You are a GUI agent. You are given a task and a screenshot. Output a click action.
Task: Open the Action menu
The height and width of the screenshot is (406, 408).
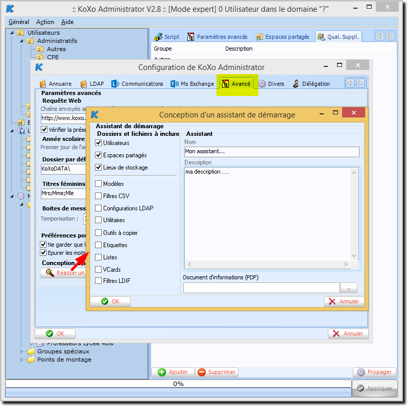(45, 22)
